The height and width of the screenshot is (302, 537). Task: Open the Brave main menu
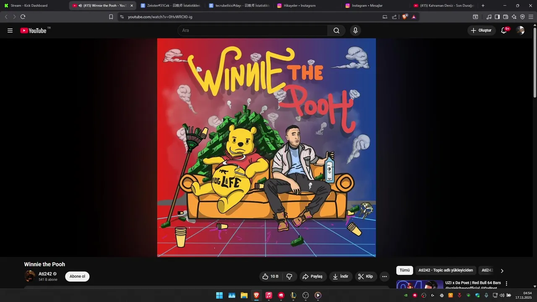pos(531,17)
